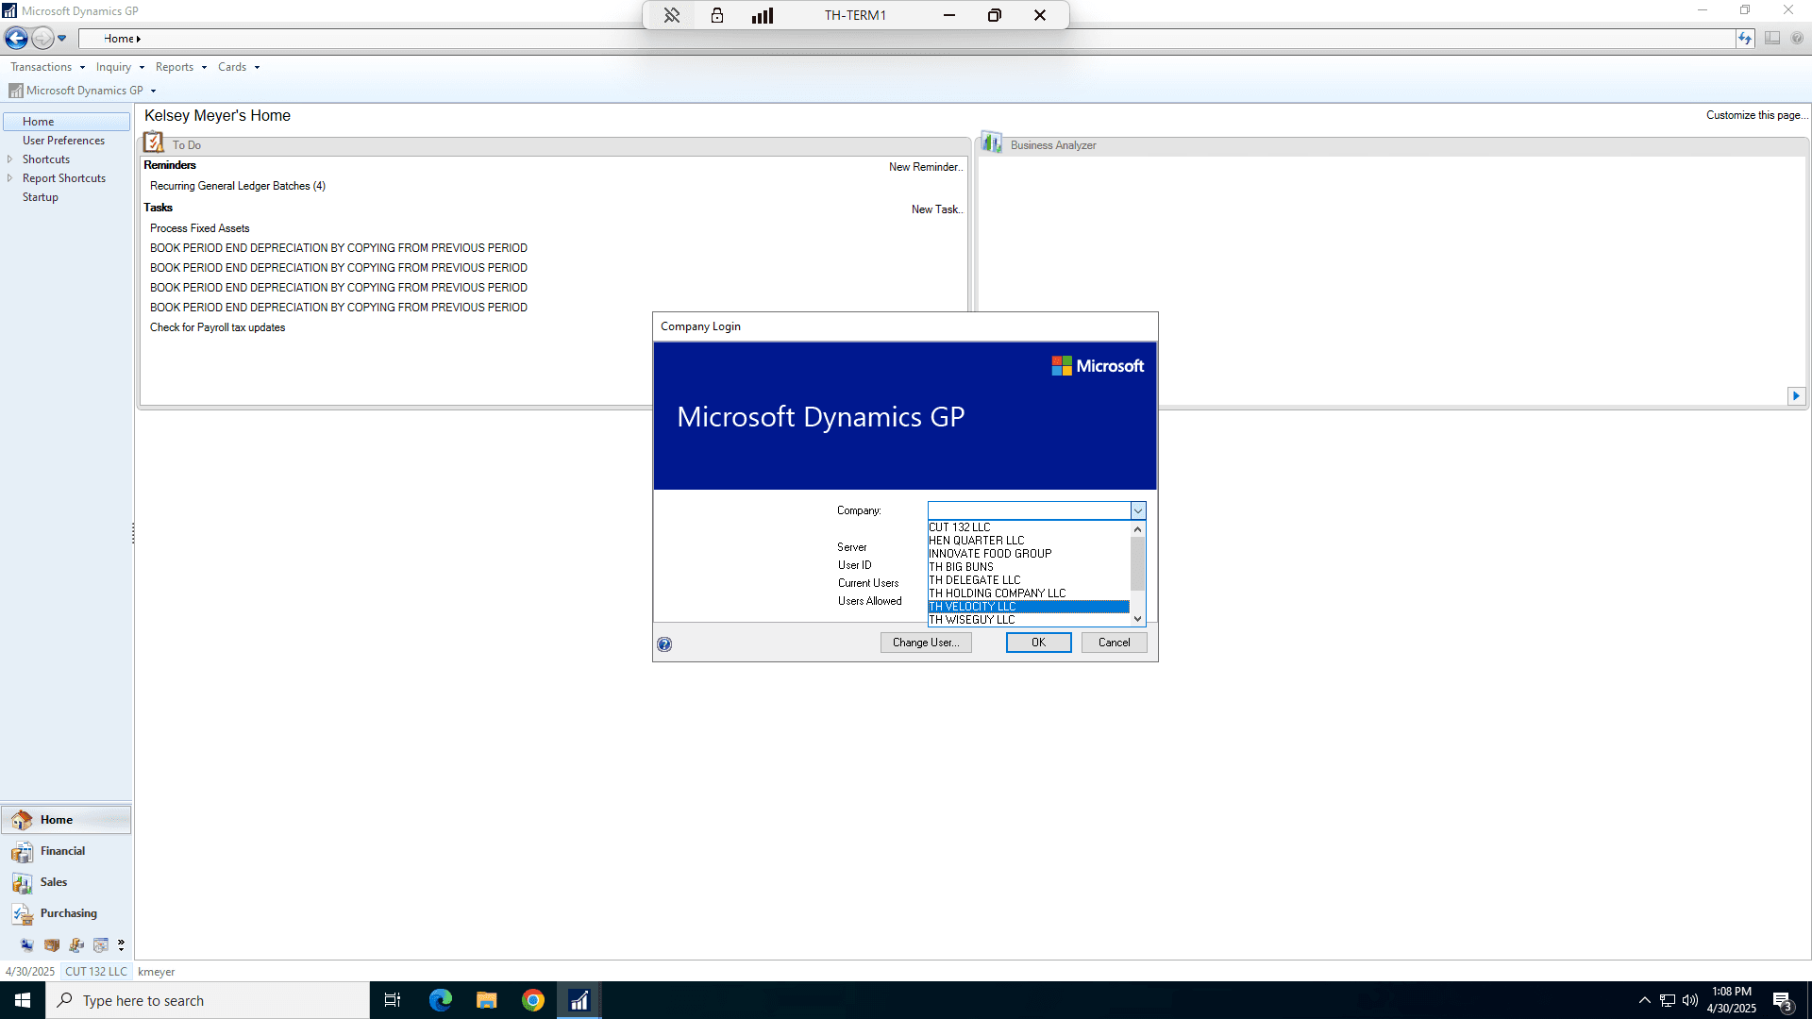Open the navigation history dropdown arrow

click(x=62, y=39)
